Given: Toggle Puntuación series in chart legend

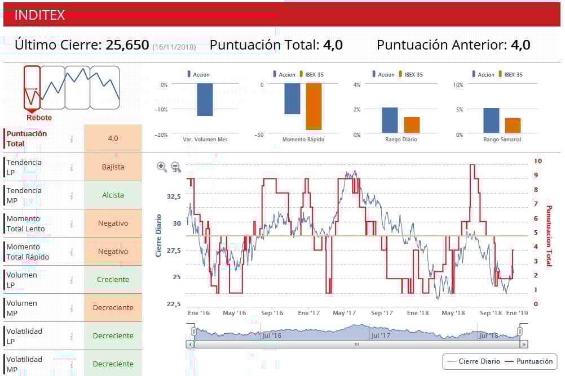Looking at the screenshot, I should 529,361.
